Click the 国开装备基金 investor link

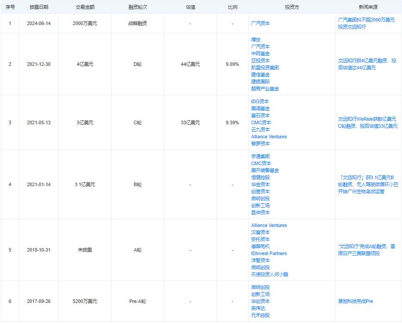coord(265,170)
